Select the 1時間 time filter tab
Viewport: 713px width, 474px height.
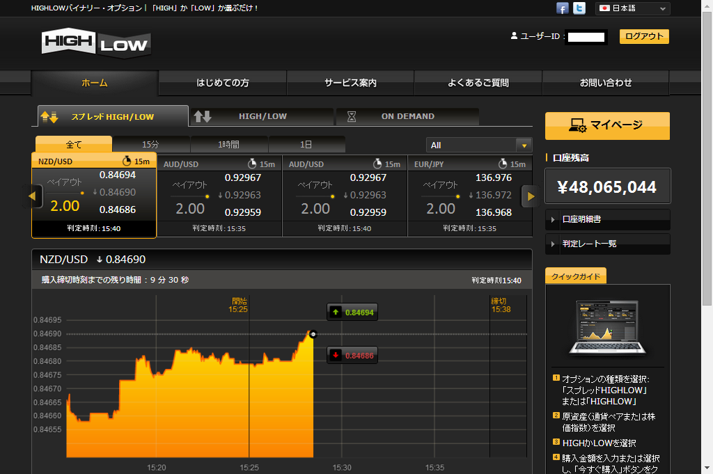click(228, 144)
